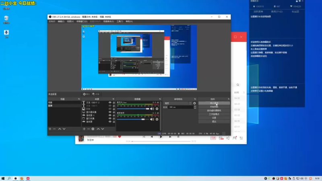Screen dimensions: 322x181
Task: Mute the 麦克风/Aux speaker icon
Action: click(x=152, y=109)
